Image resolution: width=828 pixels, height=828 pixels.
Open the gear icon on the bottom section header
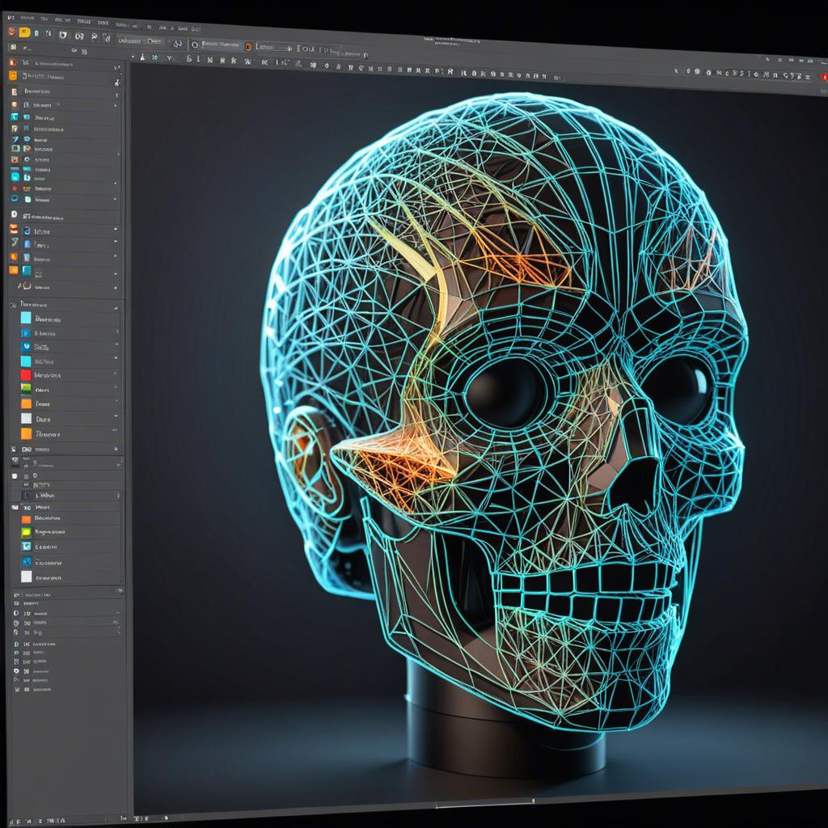tap(120, 590)
